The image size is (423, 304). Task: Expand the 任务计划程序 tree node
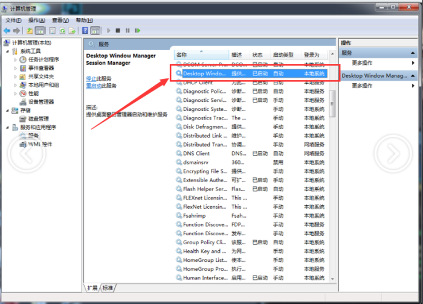tap(16, 60)
